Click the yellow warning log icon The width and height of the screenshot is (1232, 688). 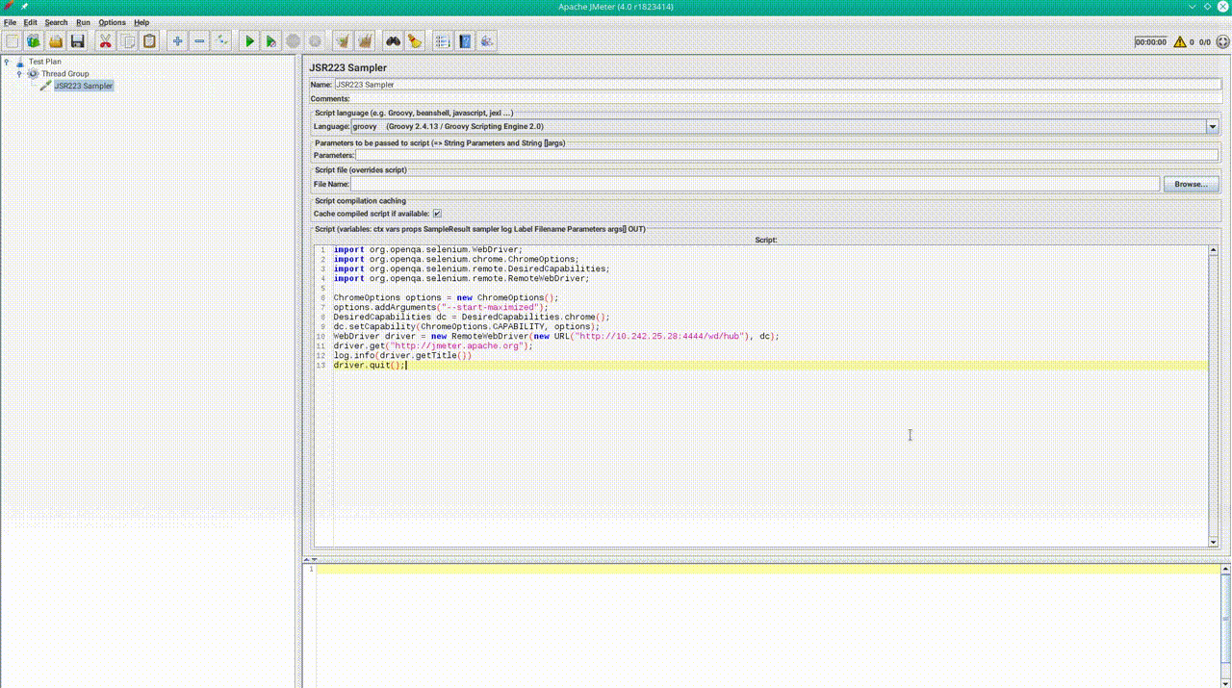click(x=1179, y=42)
